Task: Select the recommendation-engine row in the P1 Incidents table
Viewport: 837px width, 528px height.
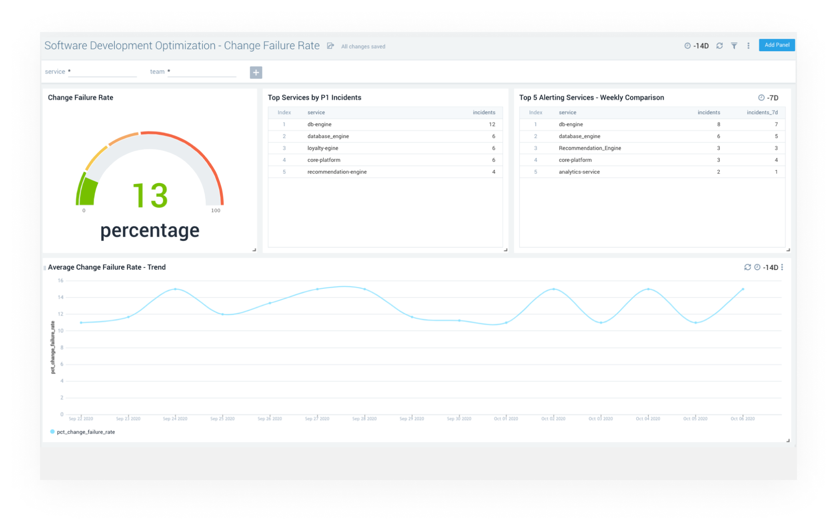Action: pyautogui.click(x=385, y=172)
